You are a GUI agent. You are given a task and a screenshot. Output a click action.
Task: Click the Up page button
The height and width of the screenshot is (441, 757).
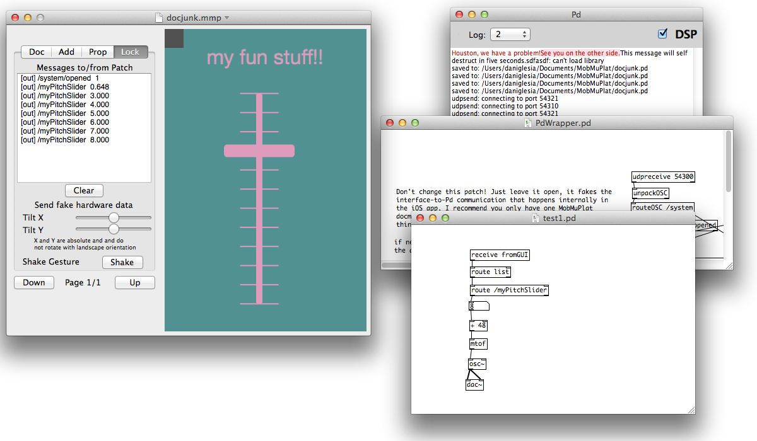pyautogui.click(x=134, y=283)
